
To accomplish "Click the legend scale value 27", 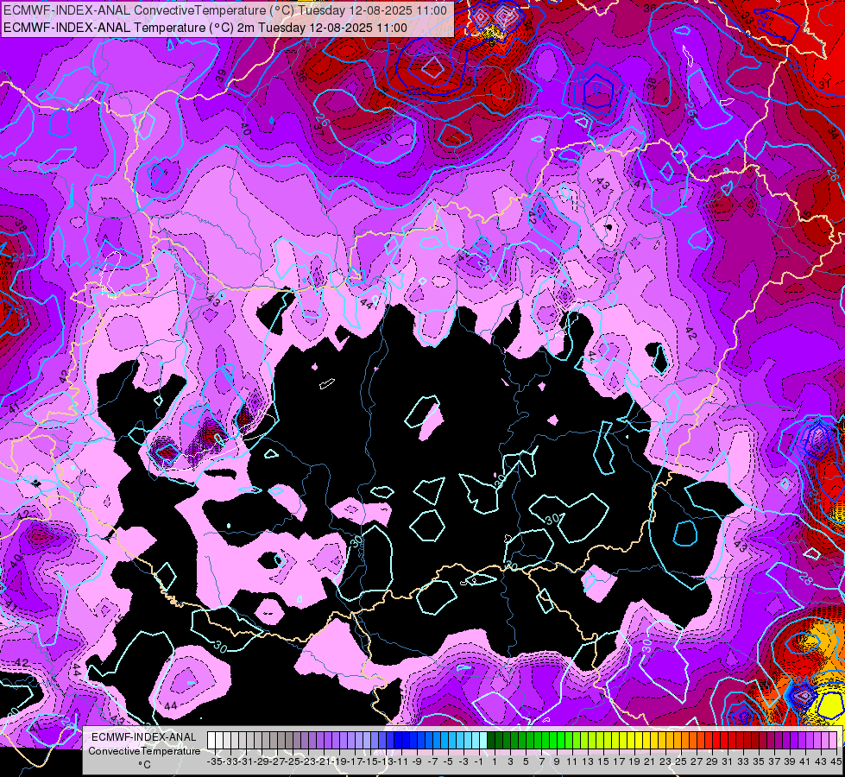I will (x=697, y=761).
